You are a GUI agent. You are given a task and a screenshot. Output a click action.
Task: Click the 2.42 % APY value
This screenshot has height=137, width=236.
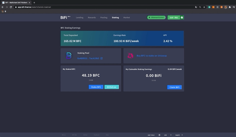168,41
